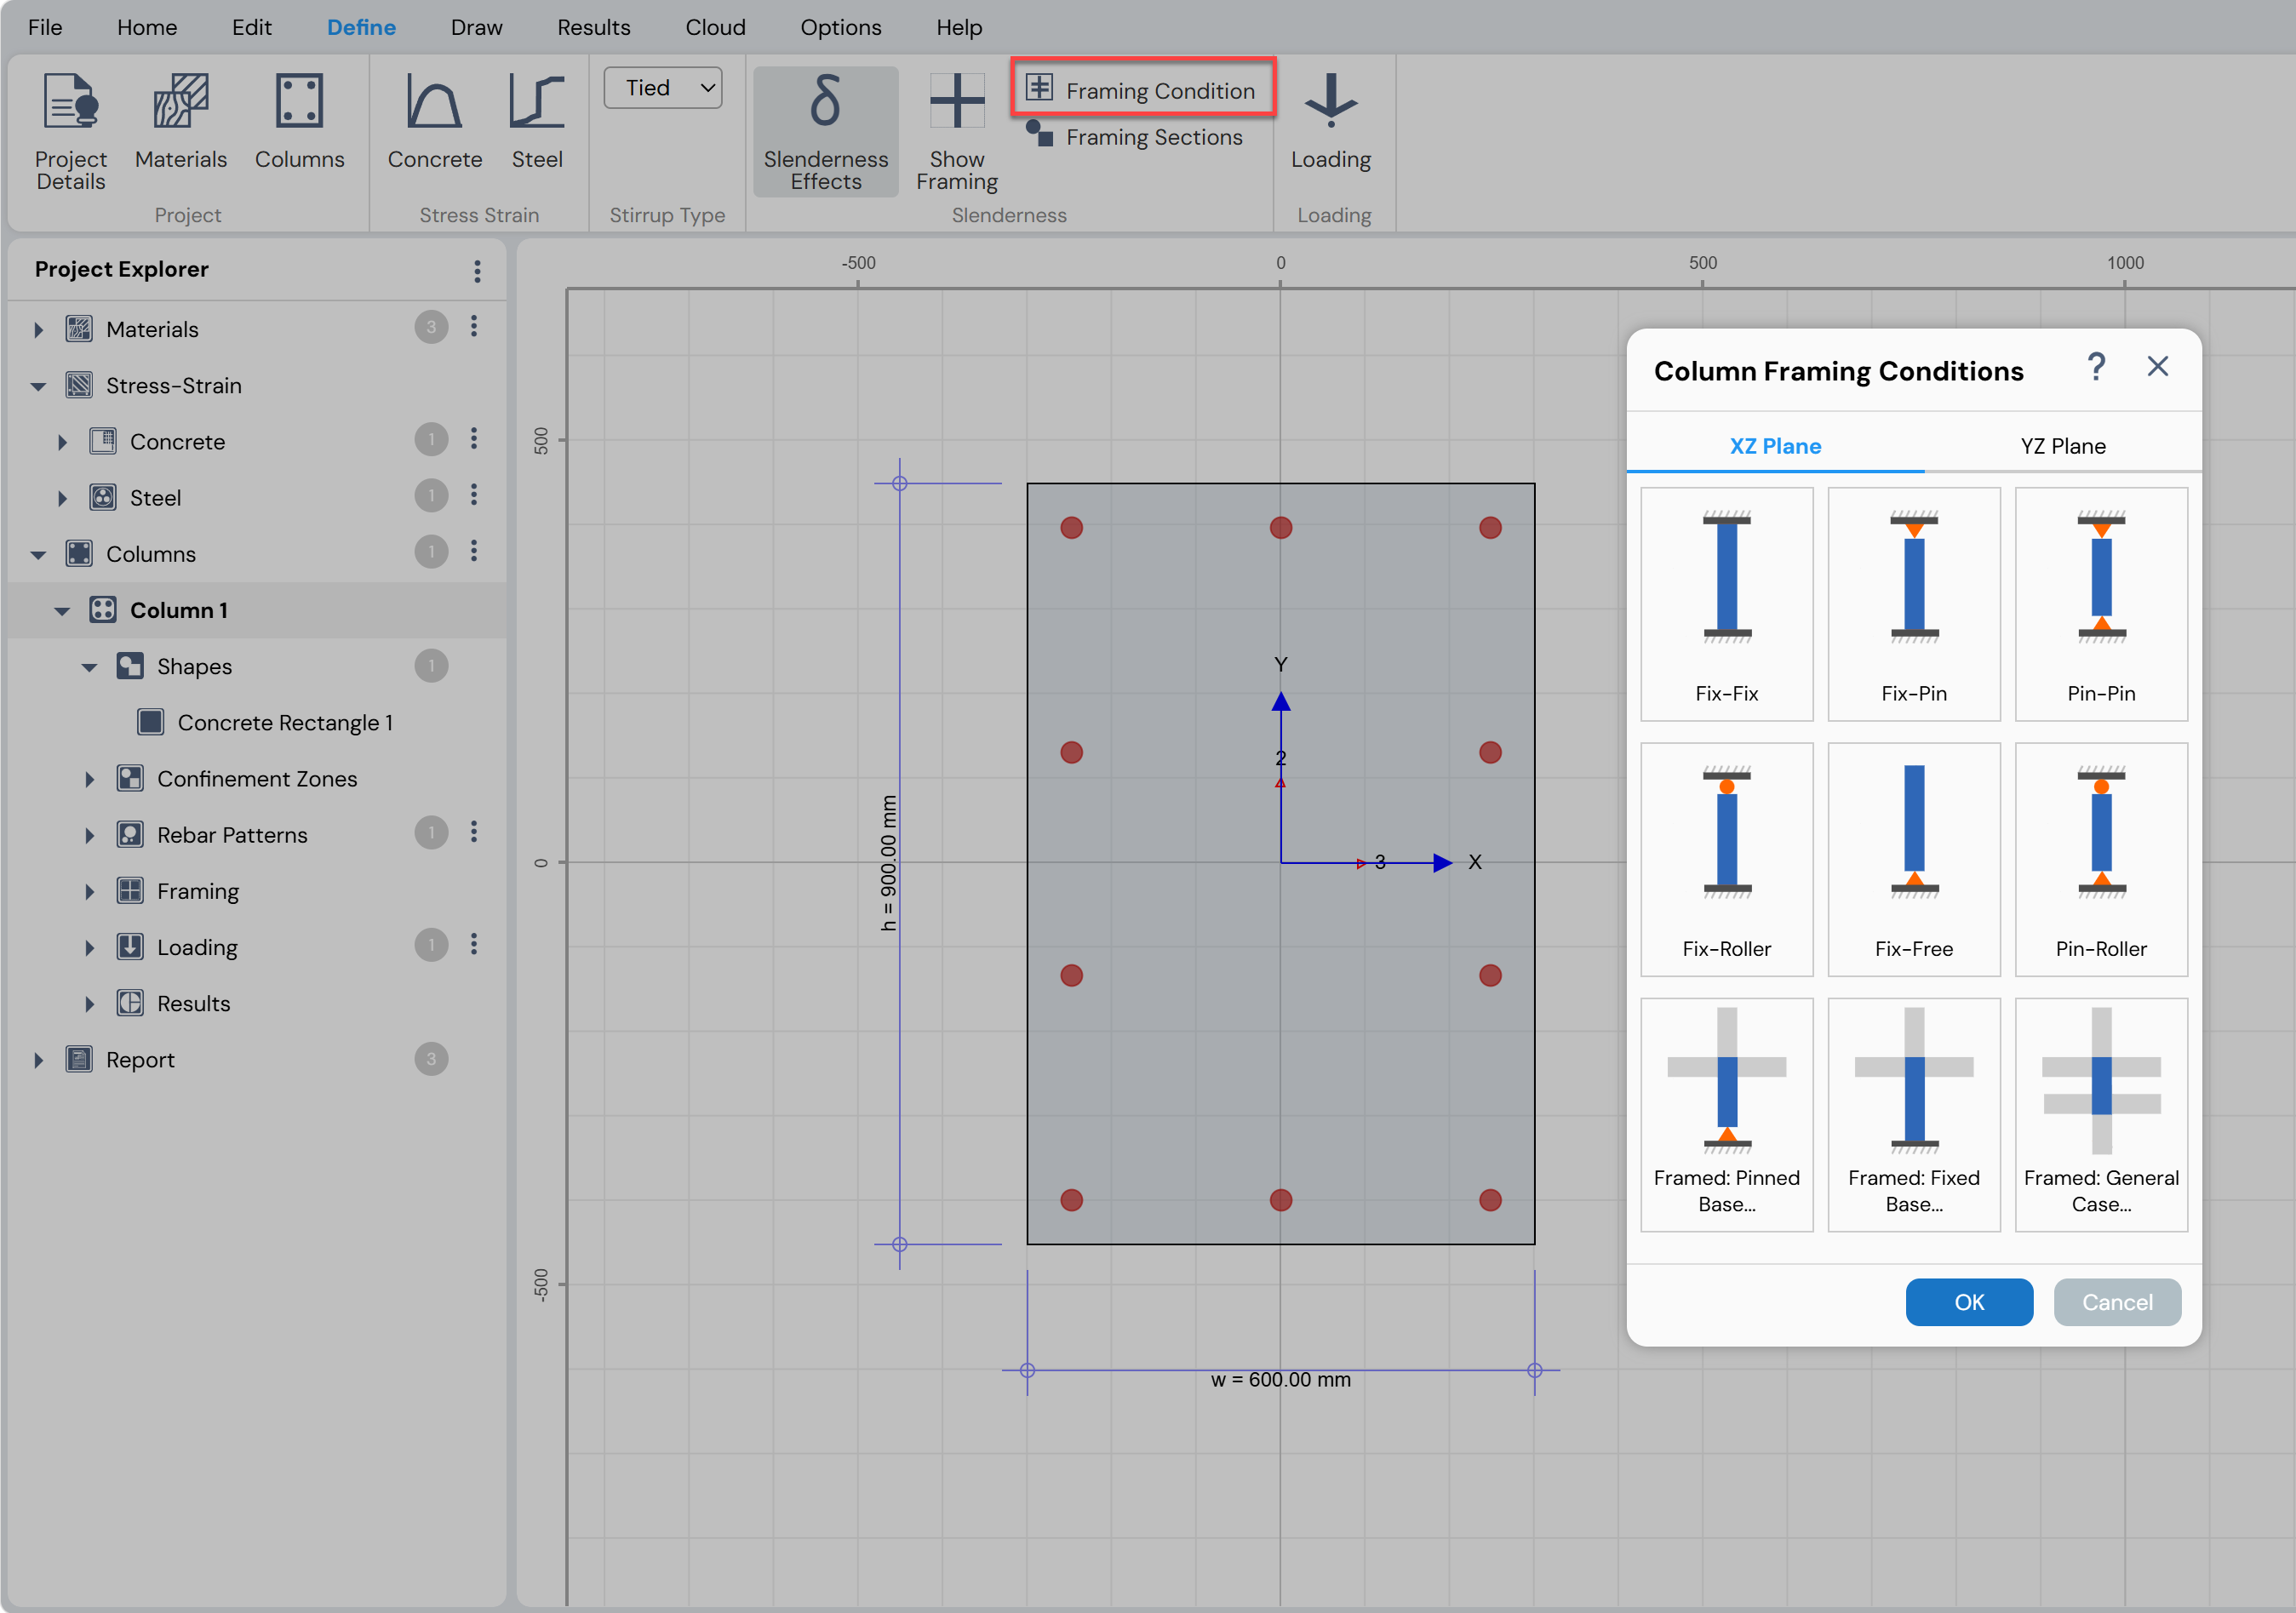Choose the Fix-Pin framing condition
Viewport: 2296px width, 1613px height.
click(x=1913, y=604)
